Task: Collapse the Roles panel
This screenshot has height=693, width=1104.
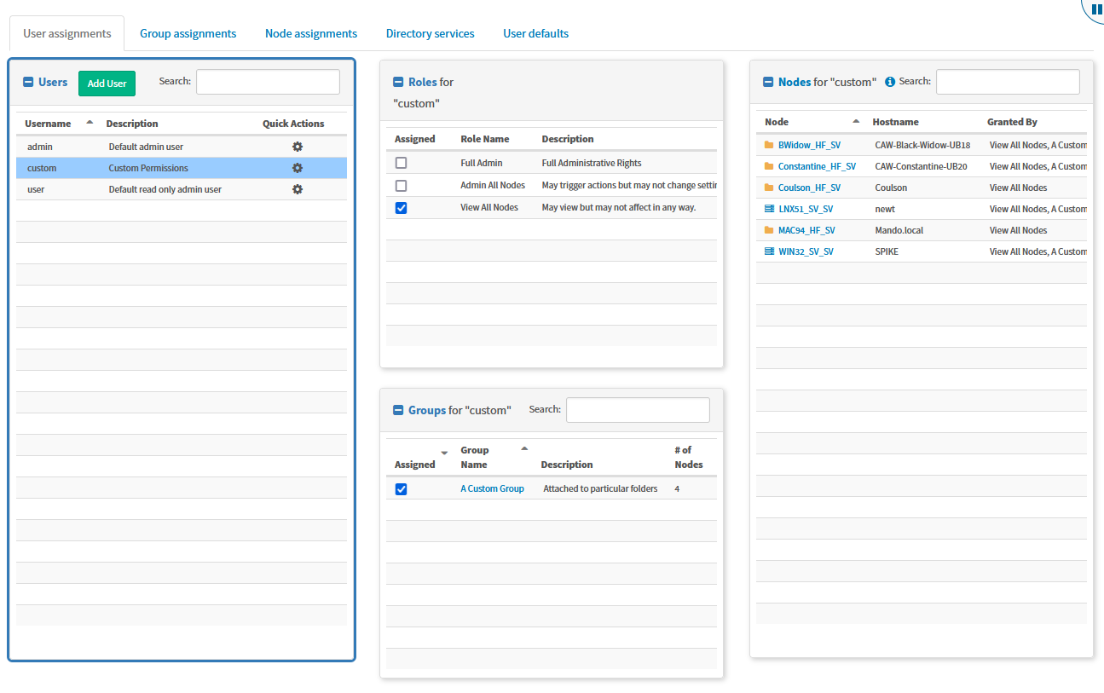Action: point(398,81)
